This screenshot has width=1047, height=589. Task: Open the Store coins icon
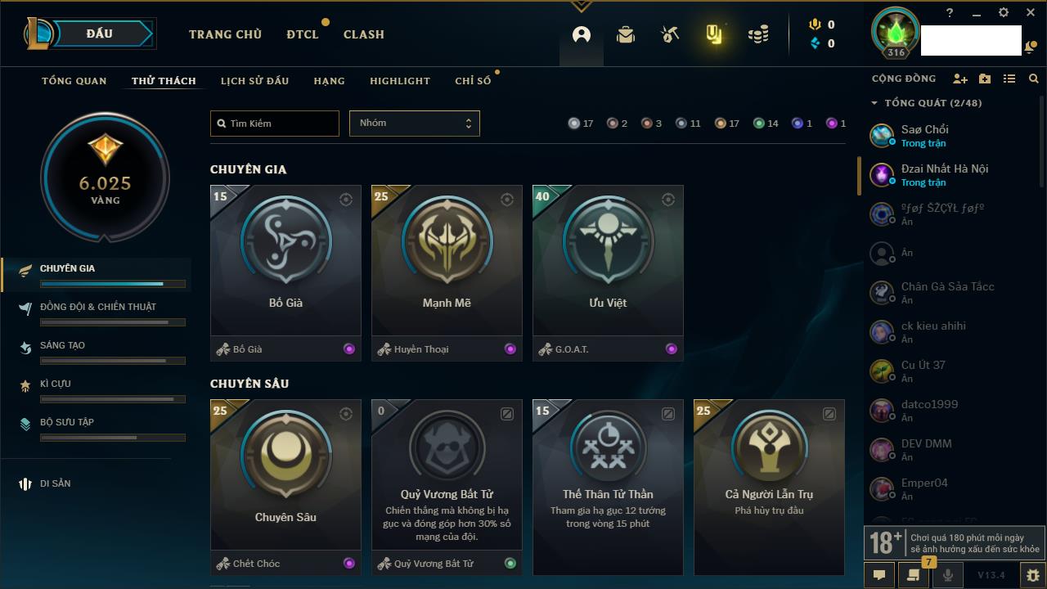[758, 34]
